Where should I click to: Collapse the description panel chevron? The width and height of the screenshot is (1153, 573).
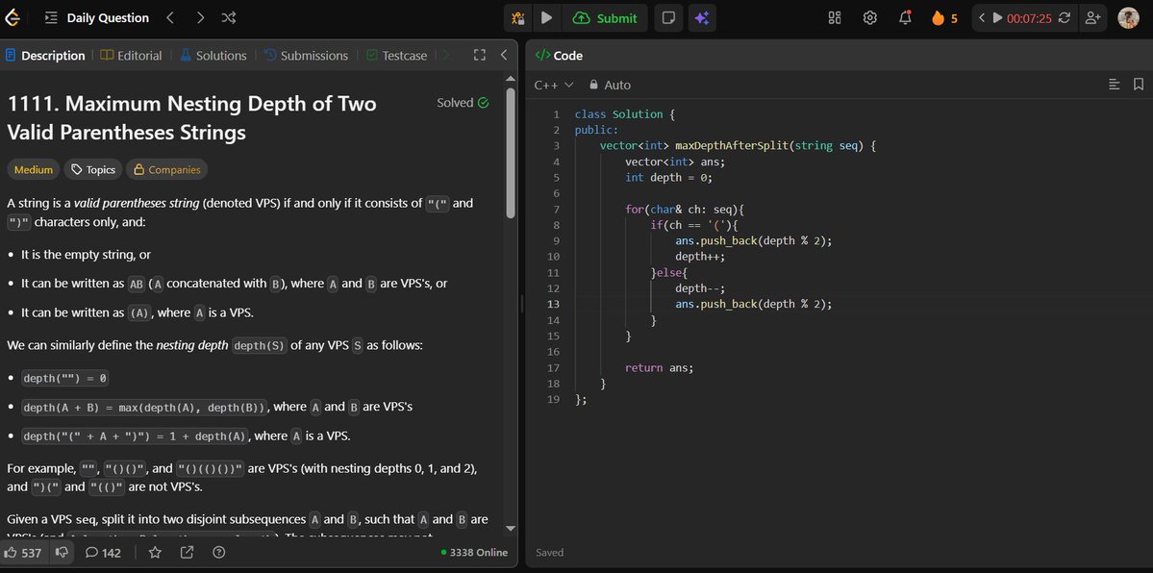[x=504, y=55]
